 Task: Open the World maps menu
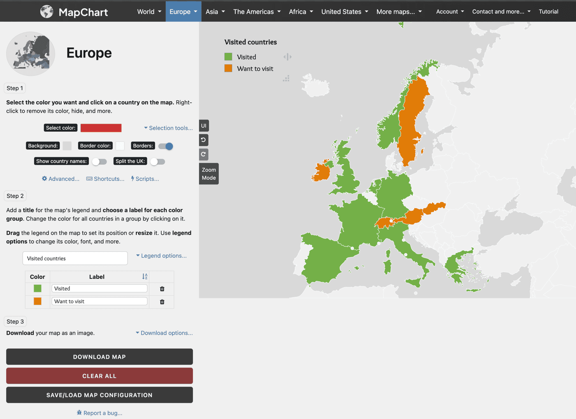(x=149, y=12)
